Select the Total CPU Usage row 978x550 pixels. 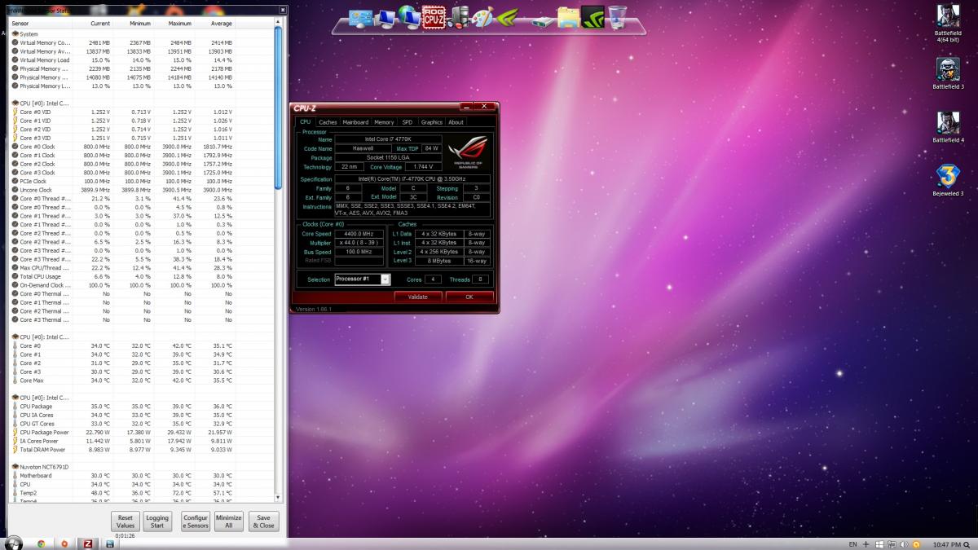143,276
